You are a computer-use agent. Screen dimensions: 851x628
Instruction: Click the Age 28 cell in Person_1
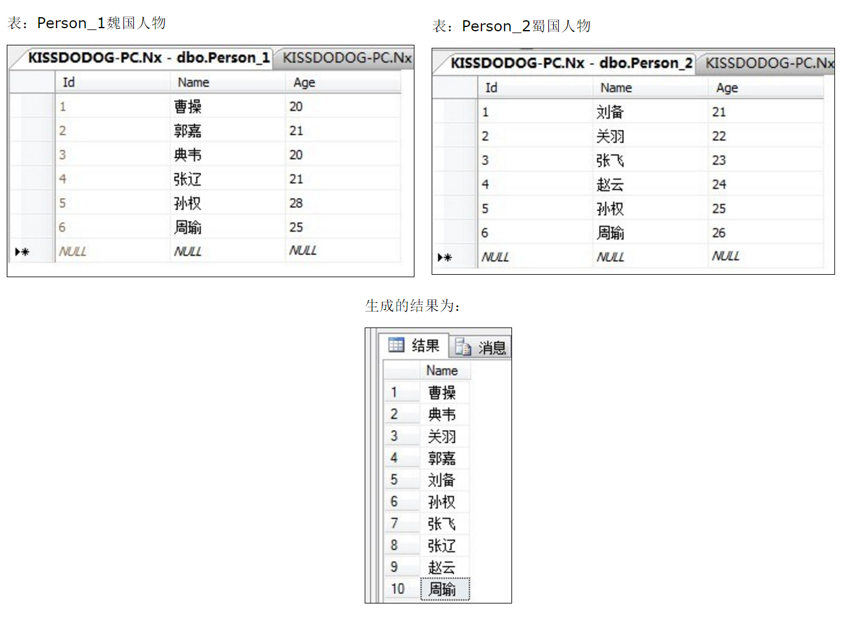pos(343,203)
